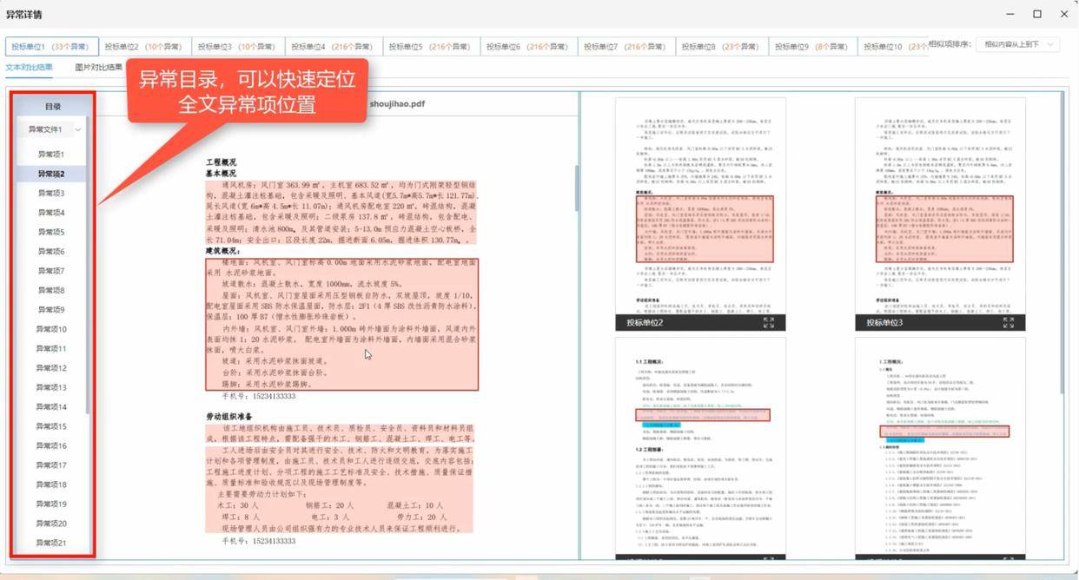This screenshot has height=580, width=1079.
Task: Click the highlighted 建筑概况 anomaly block in the main document
Action: tap(341, 323)
